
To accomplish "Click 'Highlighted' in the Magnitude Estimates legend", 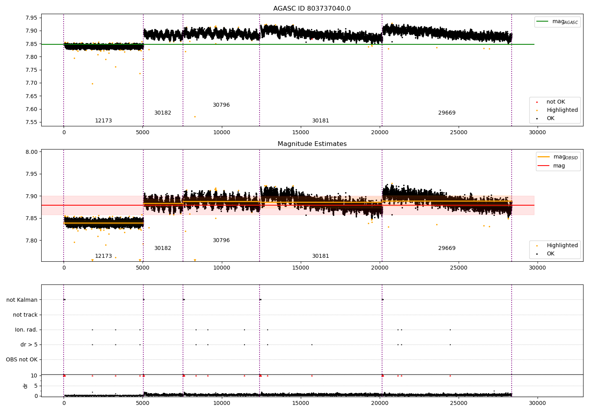I will [562, 246].
